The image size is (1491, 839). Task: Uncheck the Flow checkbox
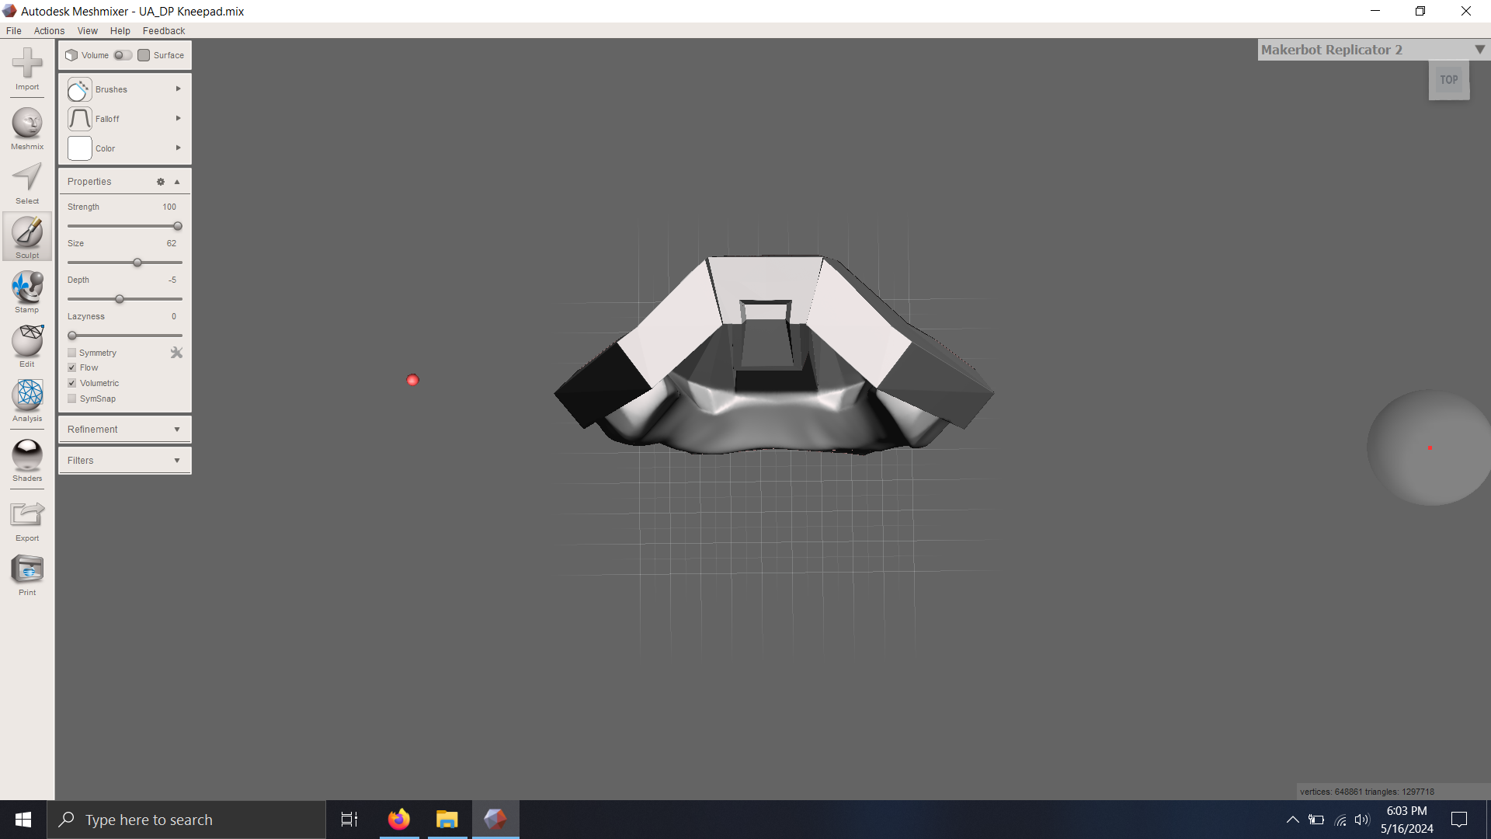coord(72,368)
